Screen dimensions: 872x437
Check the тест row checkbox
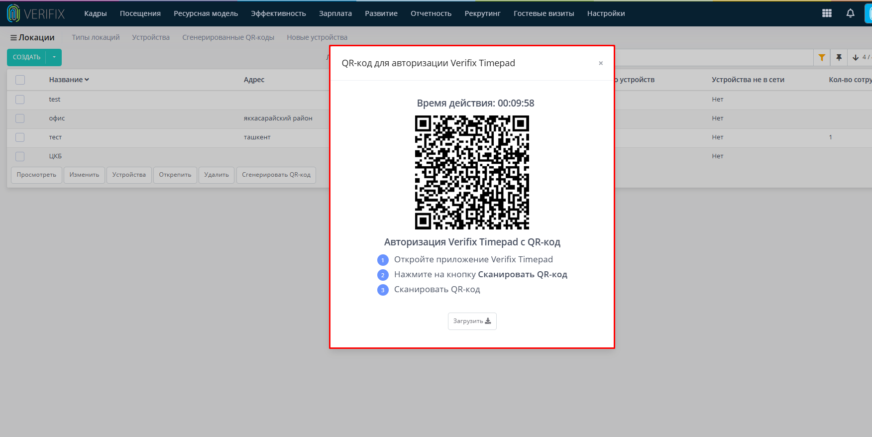20,137
